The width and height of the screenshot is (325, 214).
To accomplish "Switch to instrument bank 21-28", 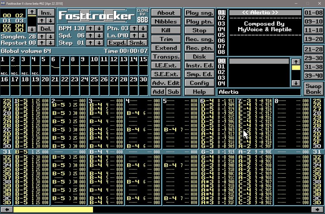I will tap(313, 49).
